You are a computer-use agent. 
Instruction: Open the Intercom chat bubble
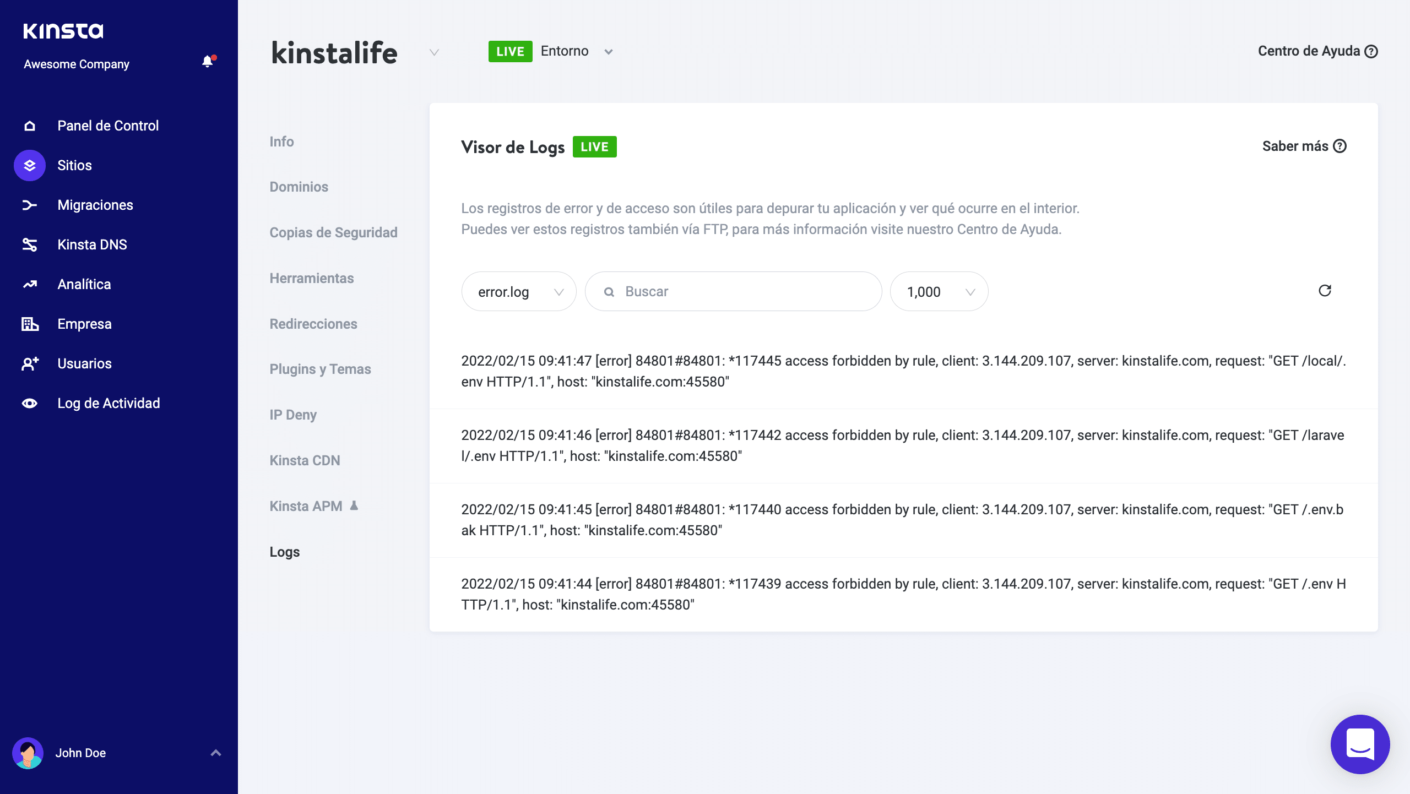click(1360, 744)
